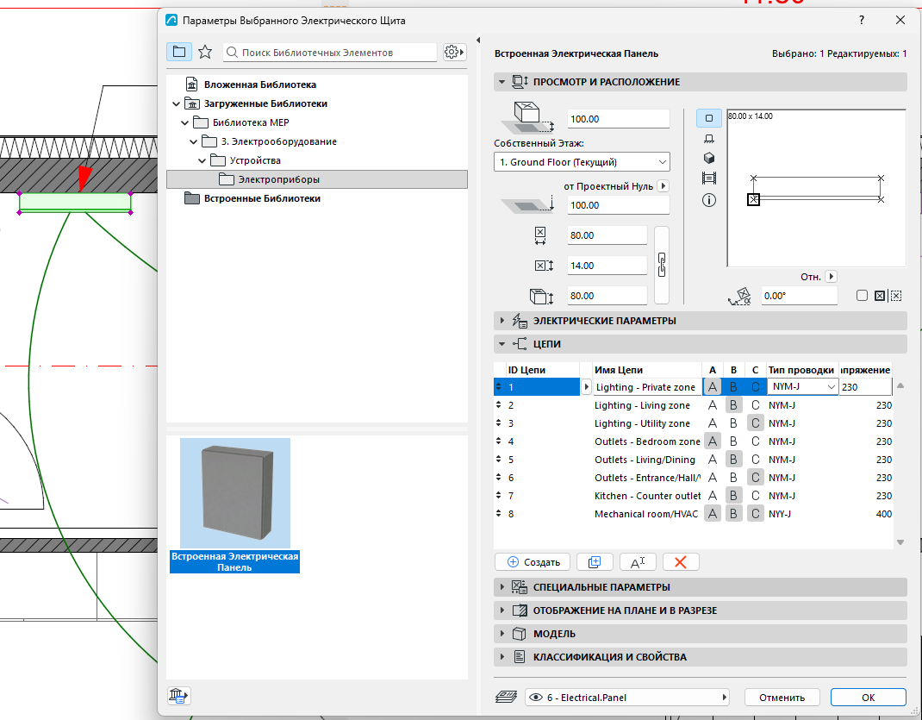Viewport: 922px width, 720px height.
Task: Open the help question mark
Action: coord(862,20)
